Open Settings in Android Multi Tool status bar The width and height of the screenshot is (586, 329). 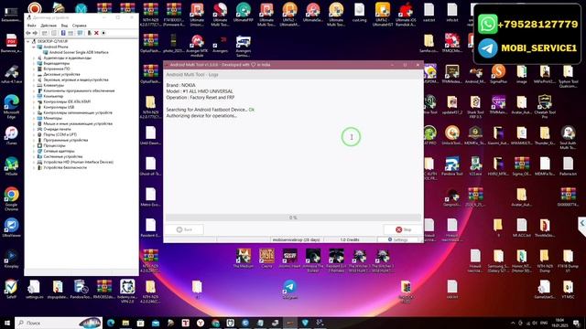[397, 239]
